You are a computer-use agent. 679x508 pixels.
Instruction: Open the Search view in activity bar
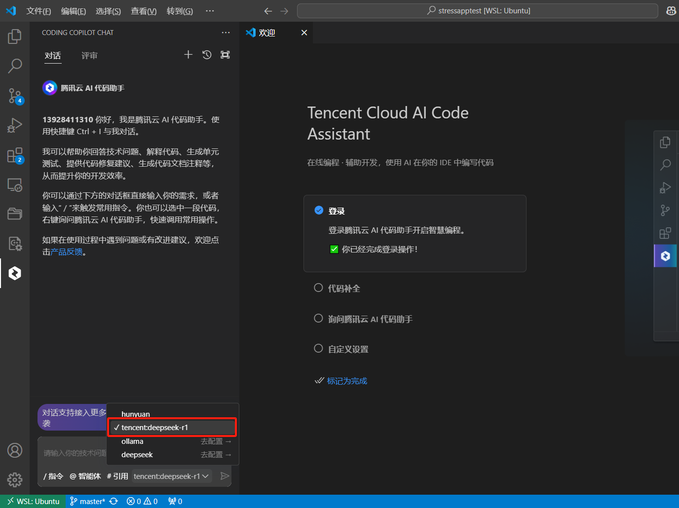[x=15, y=66]
